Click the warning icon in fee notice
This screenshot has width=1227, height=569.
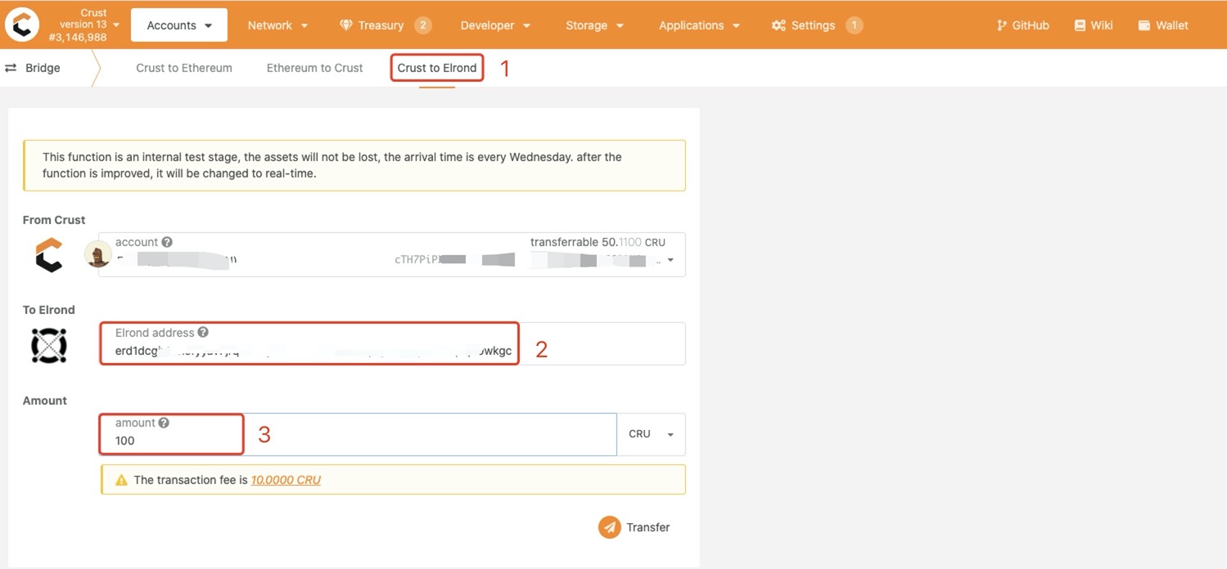121,480
